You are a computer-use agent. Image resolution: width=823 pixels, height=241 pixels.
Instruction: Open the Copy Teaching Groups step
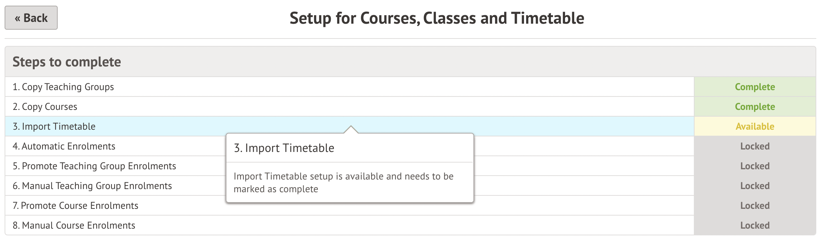tap(63, 87)
